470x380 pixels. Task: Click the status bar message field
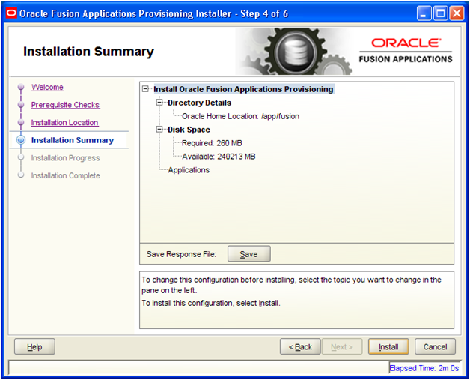(x=198, y=367)
